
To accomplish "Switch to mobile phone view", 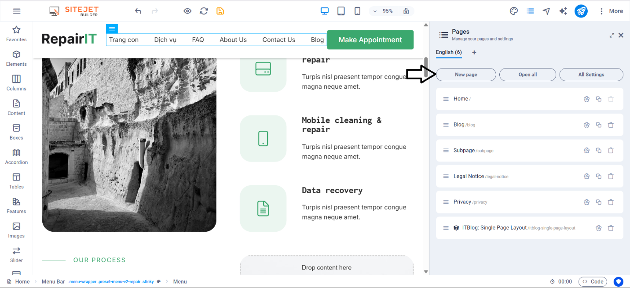I will (x=358, y=11).
